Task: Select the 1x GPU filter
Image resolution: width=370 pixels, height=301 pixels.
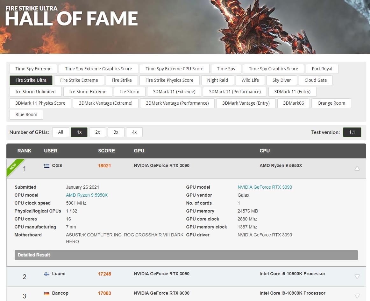Action: [x=79, y=132]
